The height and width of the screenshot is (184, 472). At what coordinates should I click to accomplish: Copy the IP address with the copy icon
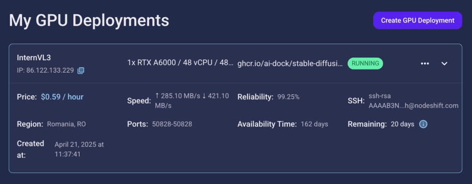point(81,71)
